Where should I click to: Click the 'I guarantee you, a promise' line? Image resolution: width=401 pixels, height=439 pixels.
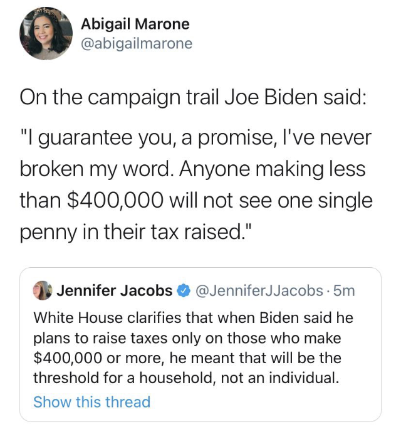click(x=195, y=138)
